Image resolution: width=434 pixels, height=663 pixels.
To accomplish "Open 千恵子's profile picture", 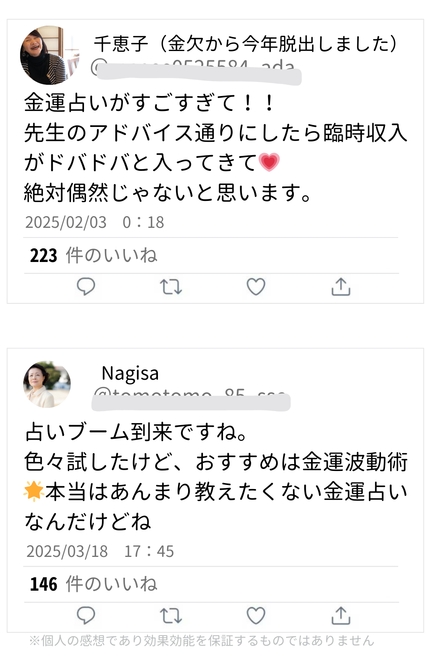I will 49,55.
